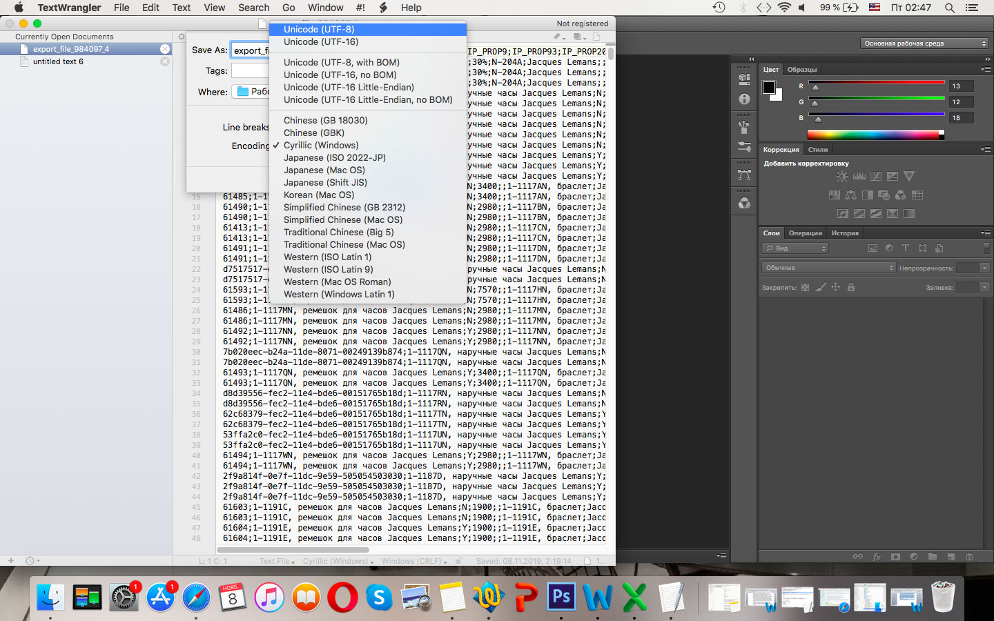The width and height of the screenshot is (994, 621).
Task: Add a Curves adjustment
Action: point(876,176)
